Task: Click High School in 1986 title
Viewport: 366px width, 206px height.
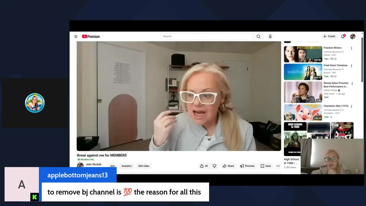Action: tap(291, 161)
